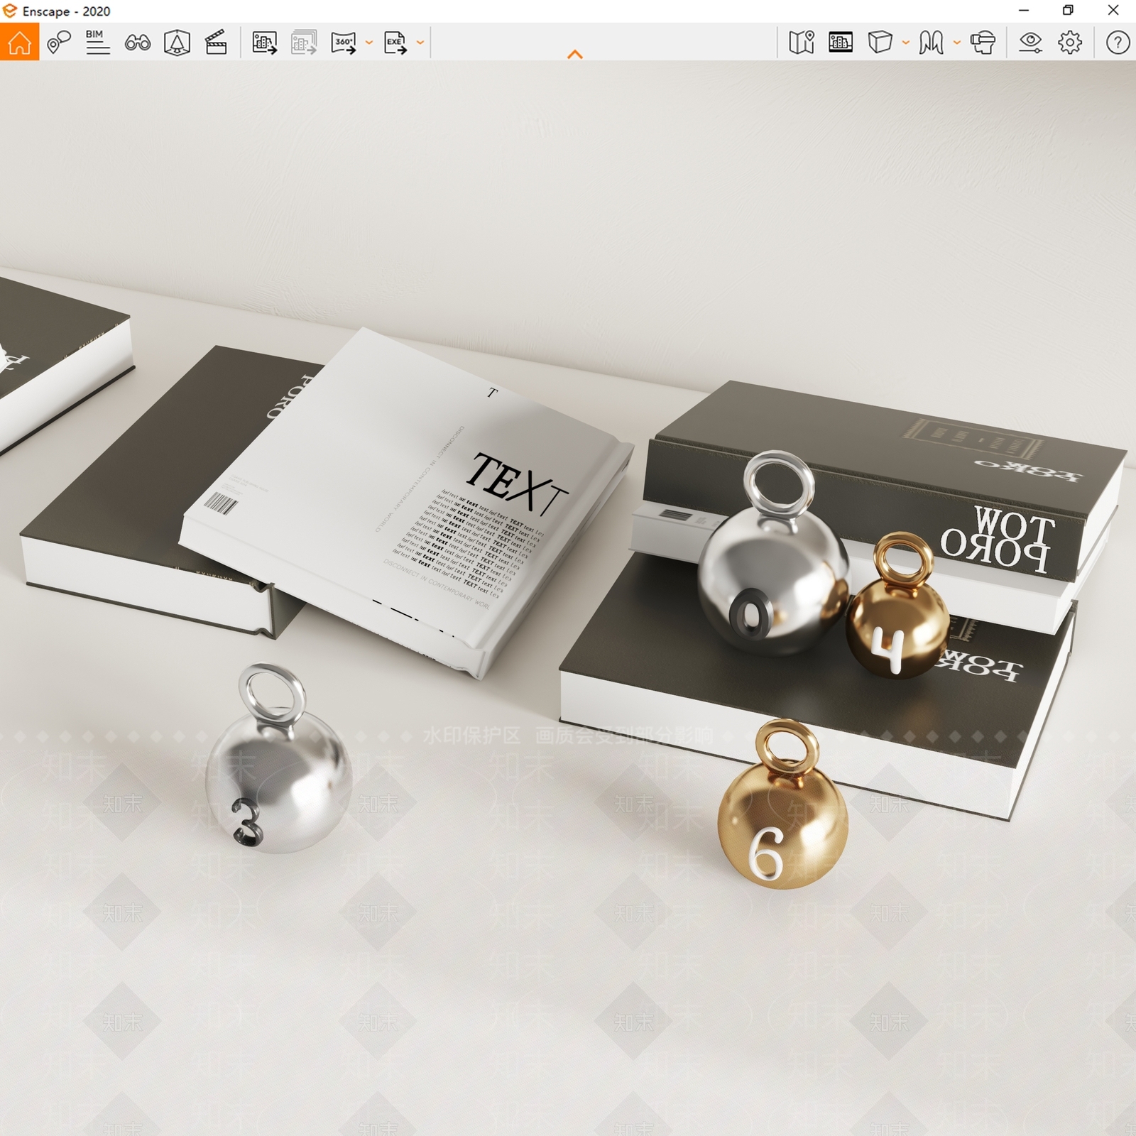Click the Screenshot export icon

[x=264, y=42]
